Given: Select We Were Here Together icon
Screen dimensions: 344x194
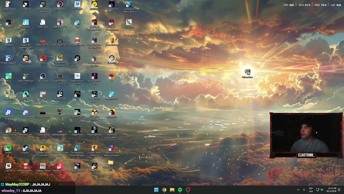Looking at the screenshot, I should coord(94,61).
